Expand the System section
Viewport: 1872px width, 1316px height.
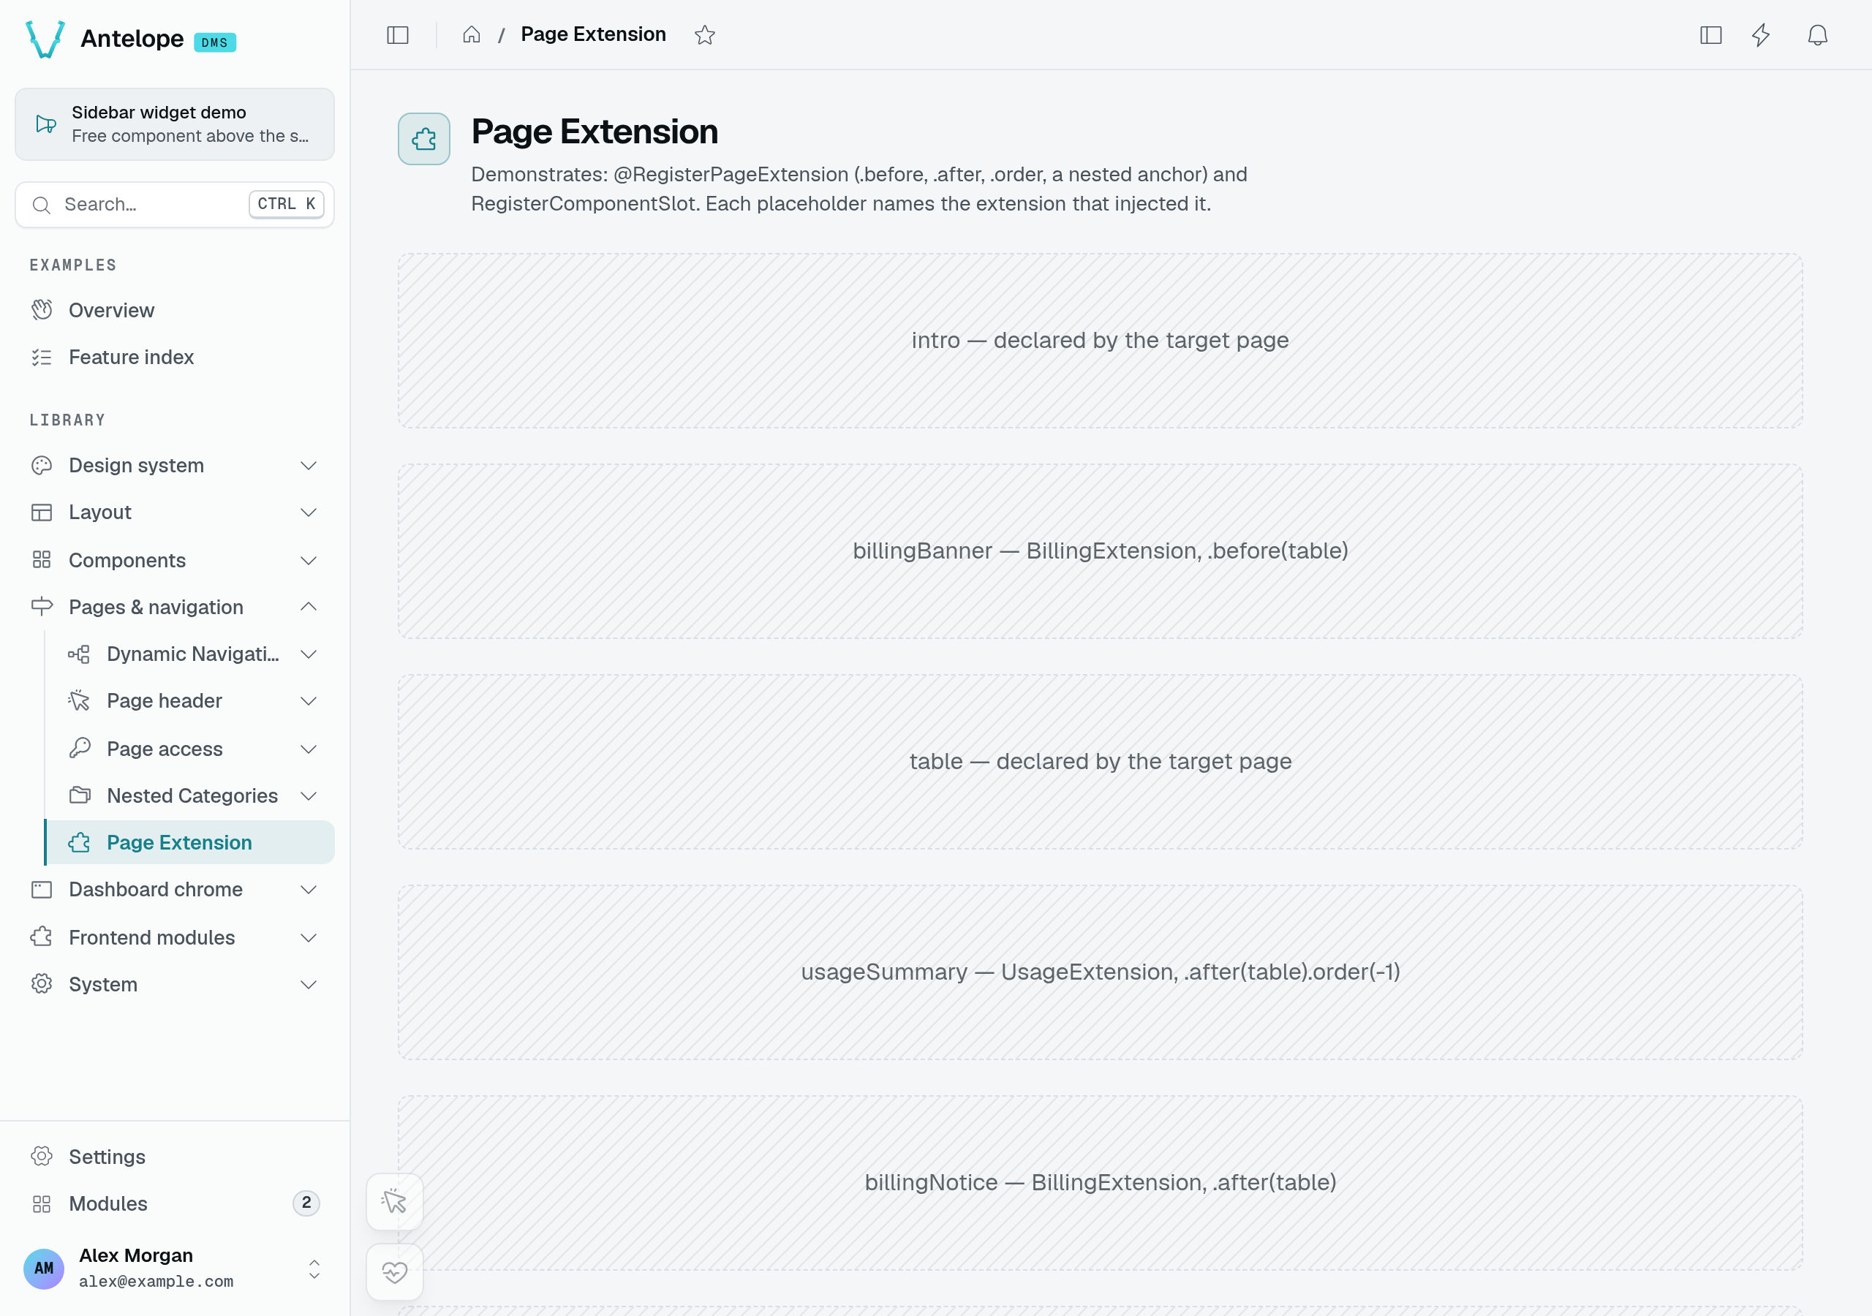(175, 984)
